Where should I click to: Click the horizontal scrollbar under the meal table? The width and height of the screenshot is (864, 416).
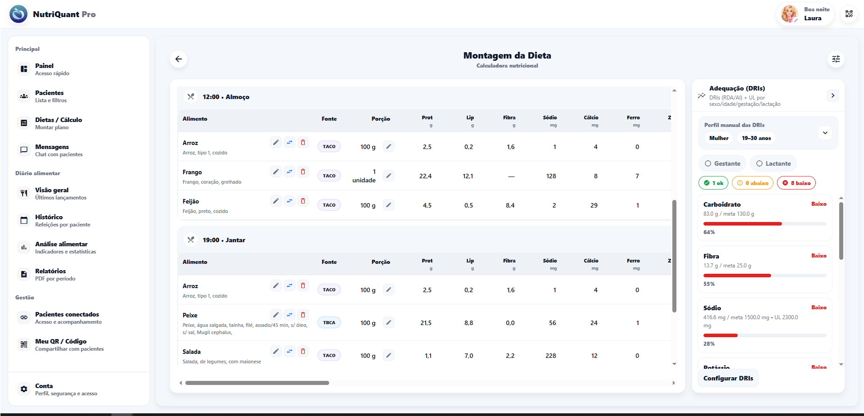click(x=257, y=383)
